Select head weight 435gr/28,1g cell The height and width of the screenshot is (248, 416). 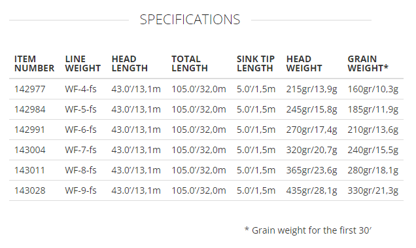(x=311, y=190)
